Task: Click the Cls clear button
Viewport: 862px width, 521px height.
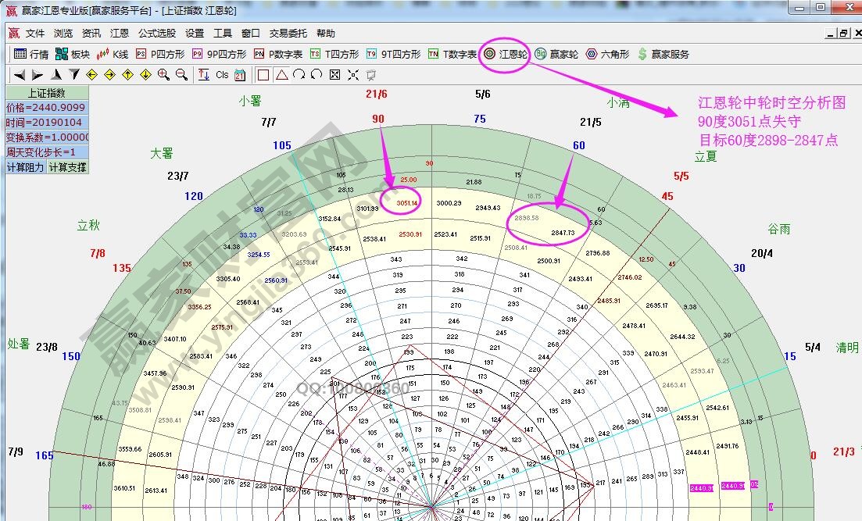Action: point(222,75)
